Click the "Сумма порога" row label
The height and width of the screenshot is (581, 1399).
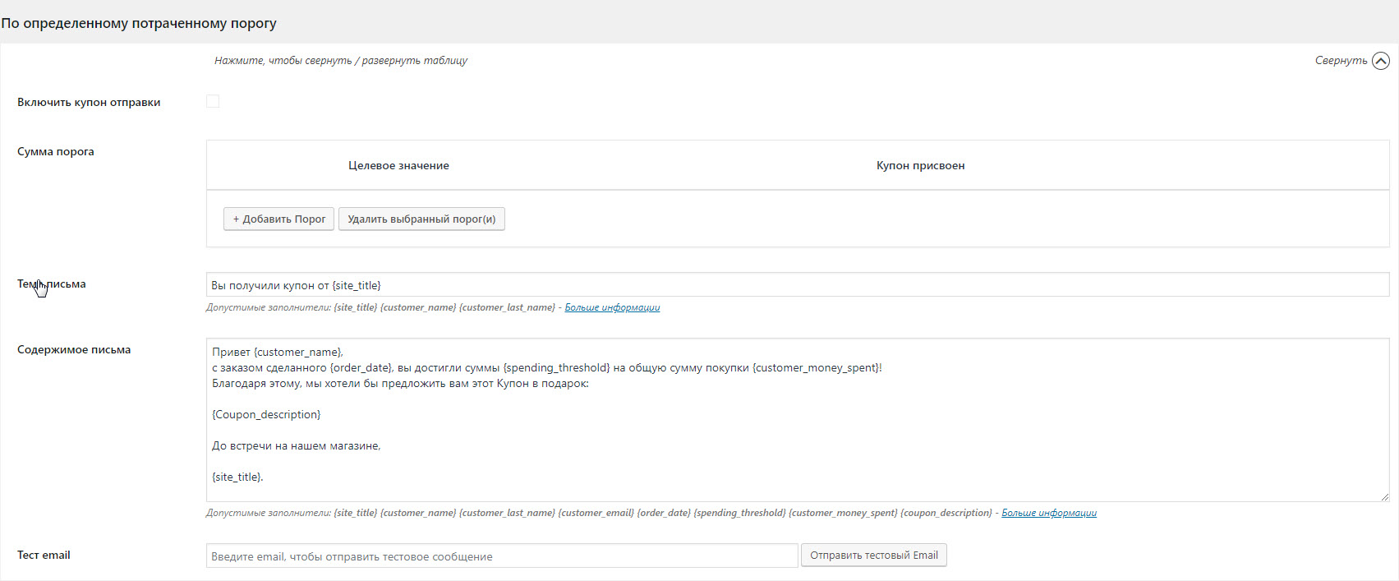pos(56,152)
